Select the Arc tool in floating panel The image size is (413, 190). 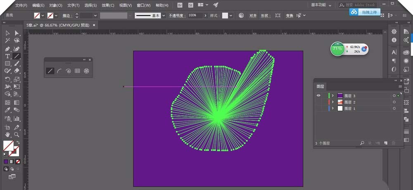(59, 71)
